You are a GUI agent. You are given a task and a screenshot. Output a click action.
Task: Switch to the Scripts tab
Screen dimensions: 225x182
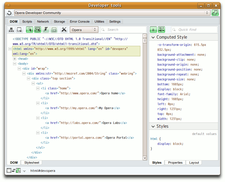click(27, 21)
